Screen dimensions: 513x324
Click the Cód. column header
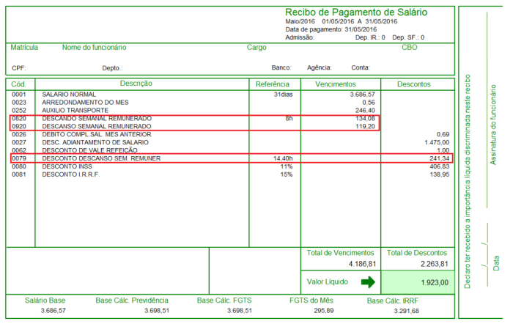(x=19, y=84)
